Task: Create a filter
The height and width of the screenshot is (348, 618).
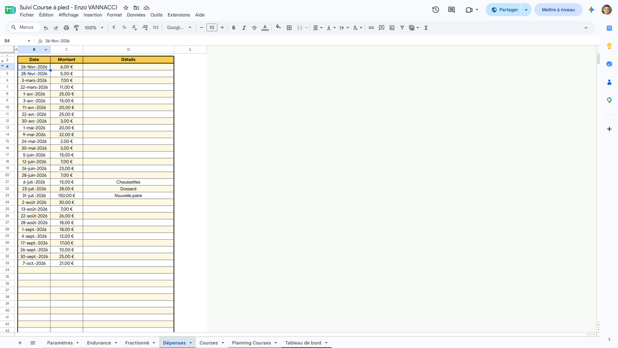Action: point(402,28)
